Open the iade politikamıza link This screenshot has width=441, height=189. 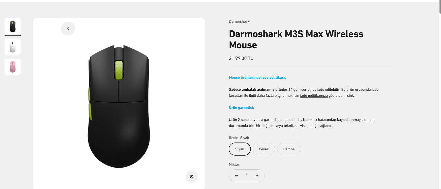pyautogui.click(x=314, y=96)
